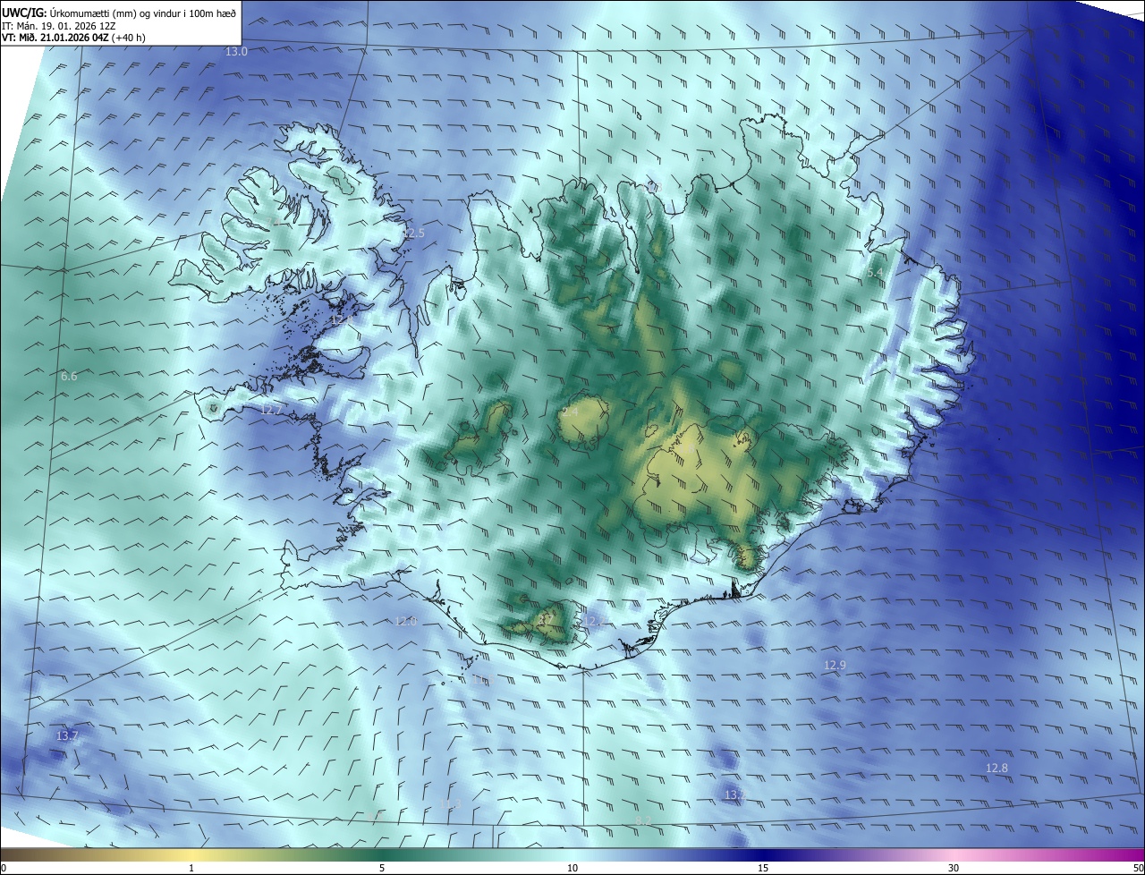Click the colorbar tick label '30'
The height and width of the screenshot is (875, 1145).
(x=954, y=868)
